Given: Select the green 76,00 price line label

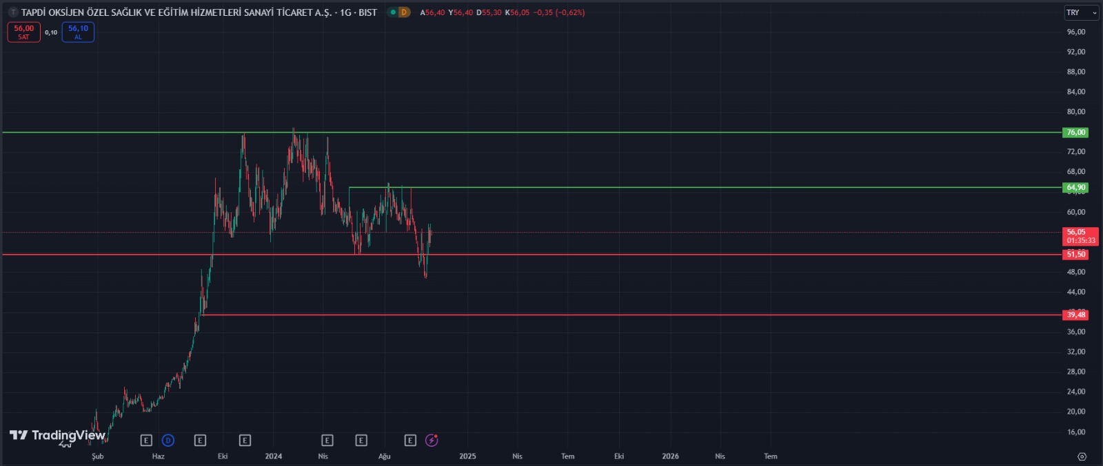Looking at the screenshot, I should point(1075,132).
